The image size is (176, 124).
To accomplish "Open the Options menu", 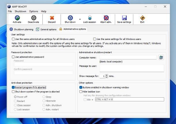I will click(x=33, y=11).
